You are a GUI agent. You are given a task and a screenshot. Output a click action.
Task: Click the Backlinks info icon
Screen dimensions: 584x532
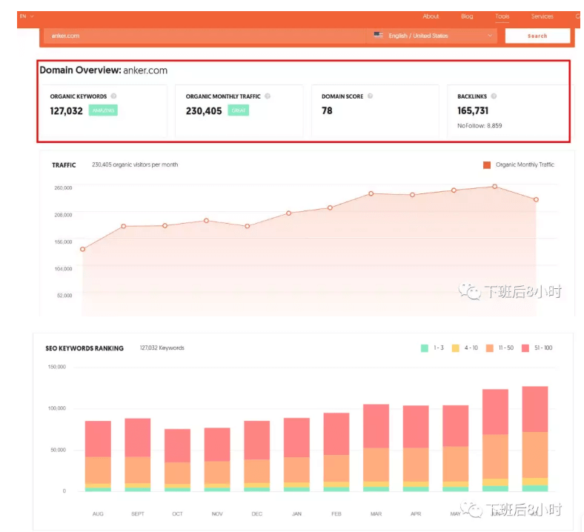pos(494,96)
